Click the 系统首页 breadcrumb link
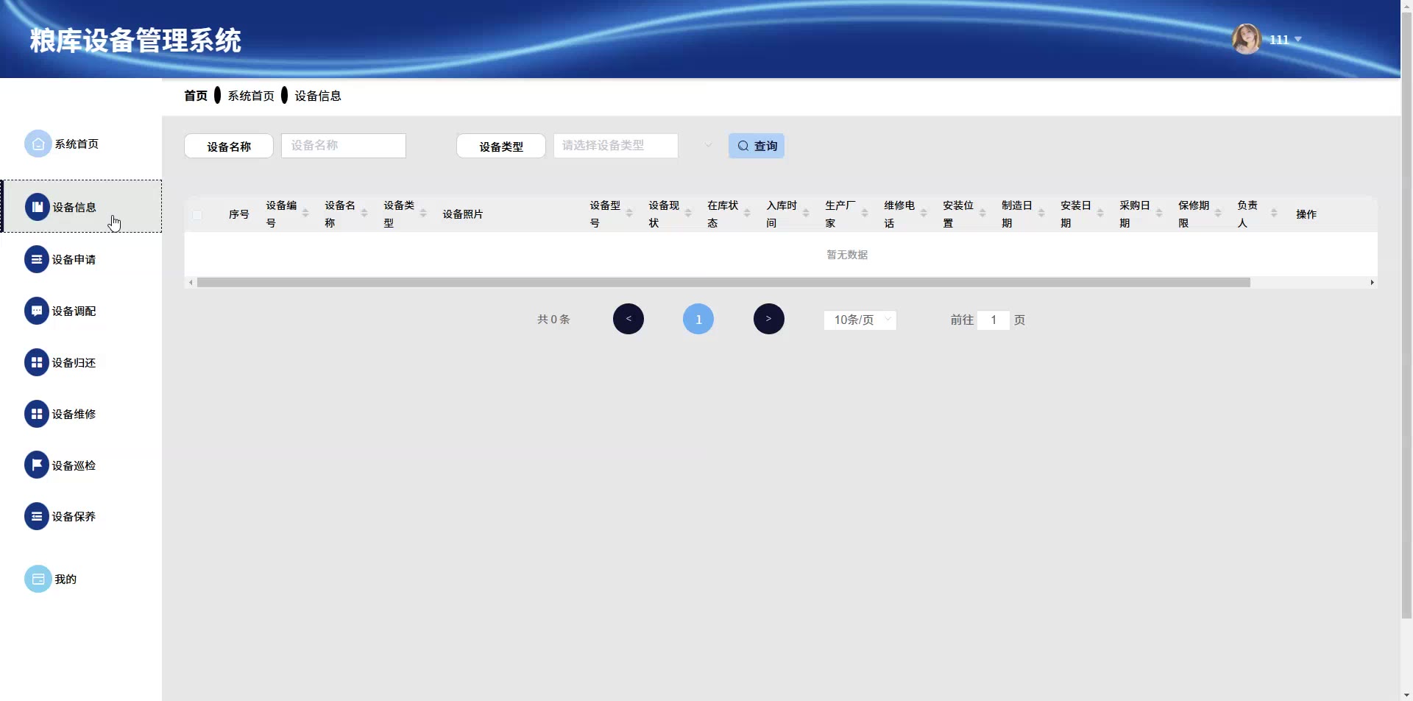The width and height of the screenshot is (1413, 701). 251,96
